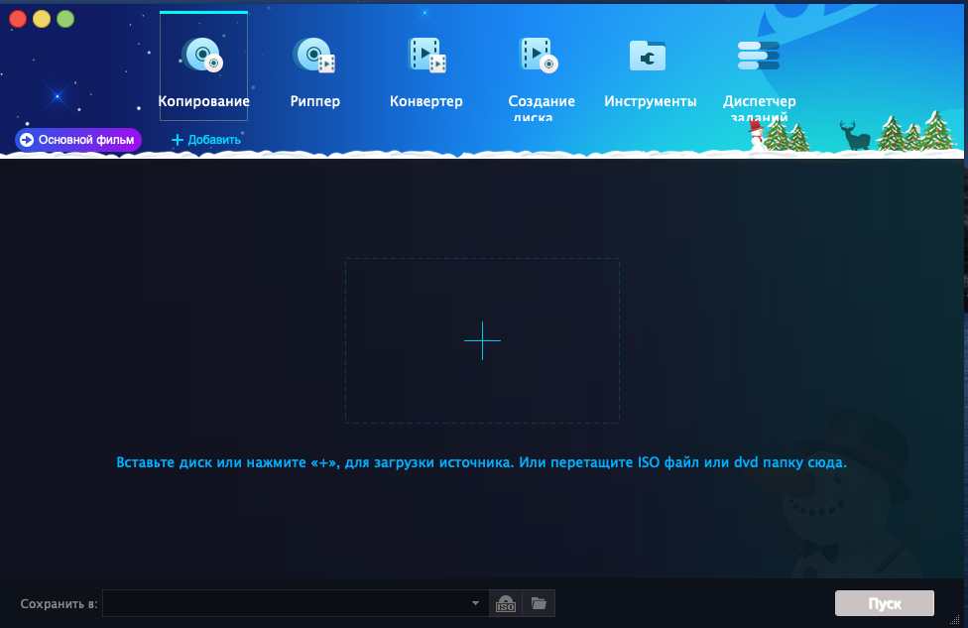968x628 pixels.
Task: Click the Риппер text label
Action: (315, 101)
